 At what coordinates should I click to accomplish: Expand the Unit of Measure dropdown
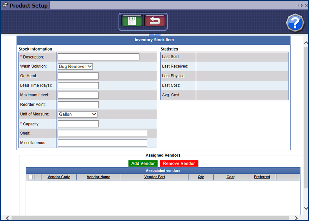(x=77, y=114)
